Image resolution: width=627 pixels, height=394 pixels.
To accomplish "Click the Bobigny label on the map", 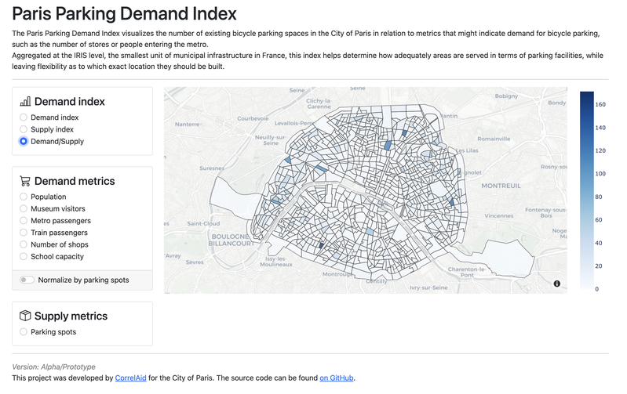I will click(506, 96).
